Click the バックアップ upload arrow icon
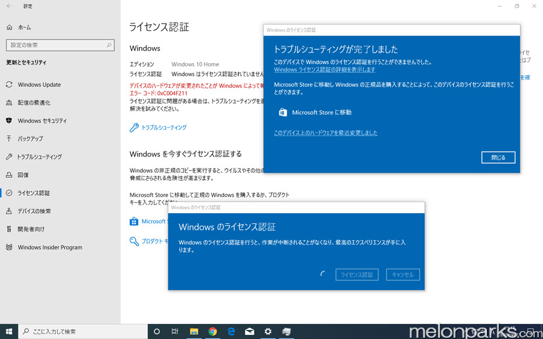Screen dimensions: 543x339 (9, 138)
